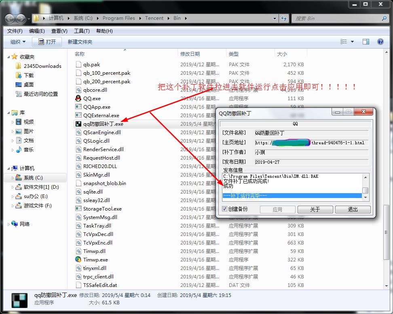Image resolution: width=393 pixels, height=314 pixels.
Task: Click the 退出 button in the patch dialog
Action: [353, 209]
